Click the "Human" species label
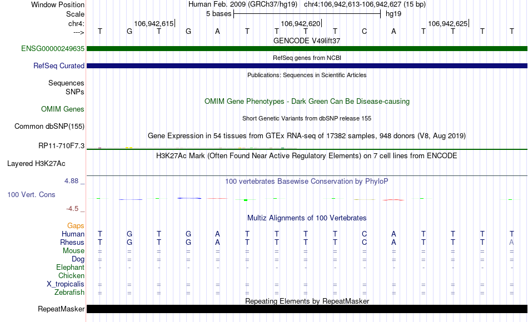The width and height of the screenshot is (528, 322). 73,234
